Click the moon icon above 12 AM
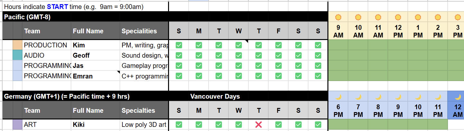464x131 pixels. 458,97
